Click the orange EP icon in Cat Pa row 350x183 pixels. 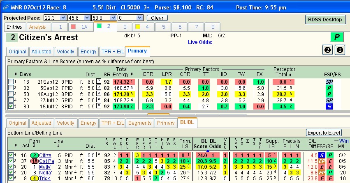tap(322, 161)
